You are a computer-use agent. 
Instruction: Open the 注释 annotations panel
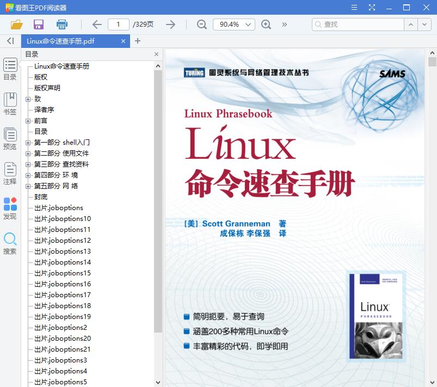tap(10, 174)
